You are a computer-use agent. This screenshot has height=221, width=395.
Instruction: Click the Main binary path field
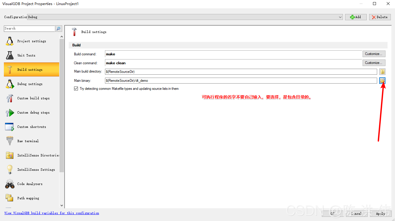coord(241,81)
